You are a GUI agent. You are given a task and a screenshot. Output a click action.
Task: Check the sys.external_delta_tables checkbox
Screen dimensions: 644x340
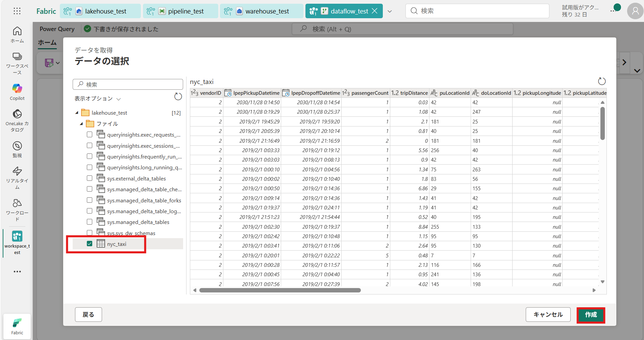90,178
